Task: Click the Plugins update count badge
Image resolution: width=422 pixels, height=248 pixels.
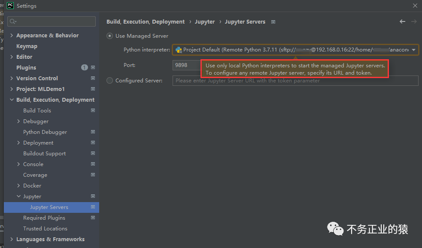Action: tap(85, 67)
